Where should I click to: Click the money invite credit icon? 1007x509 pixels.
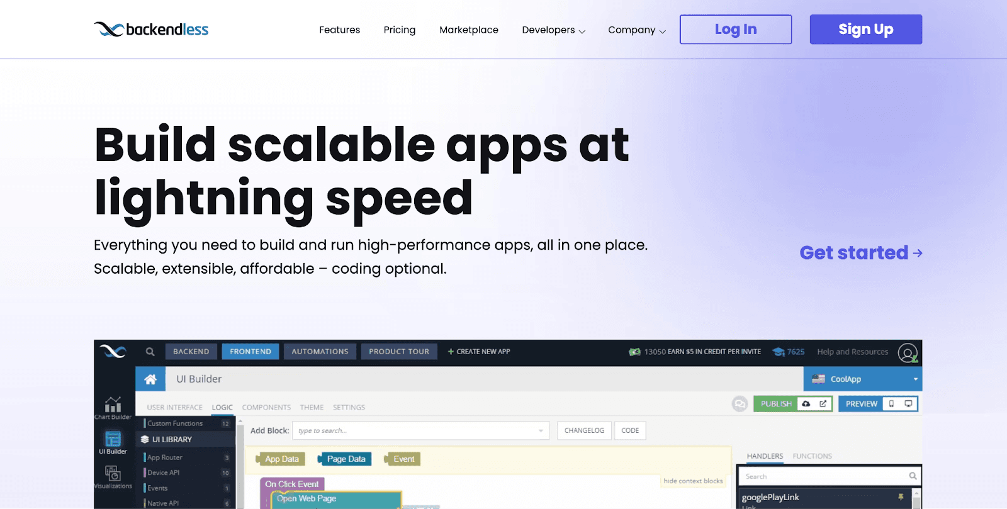(634, 352)
